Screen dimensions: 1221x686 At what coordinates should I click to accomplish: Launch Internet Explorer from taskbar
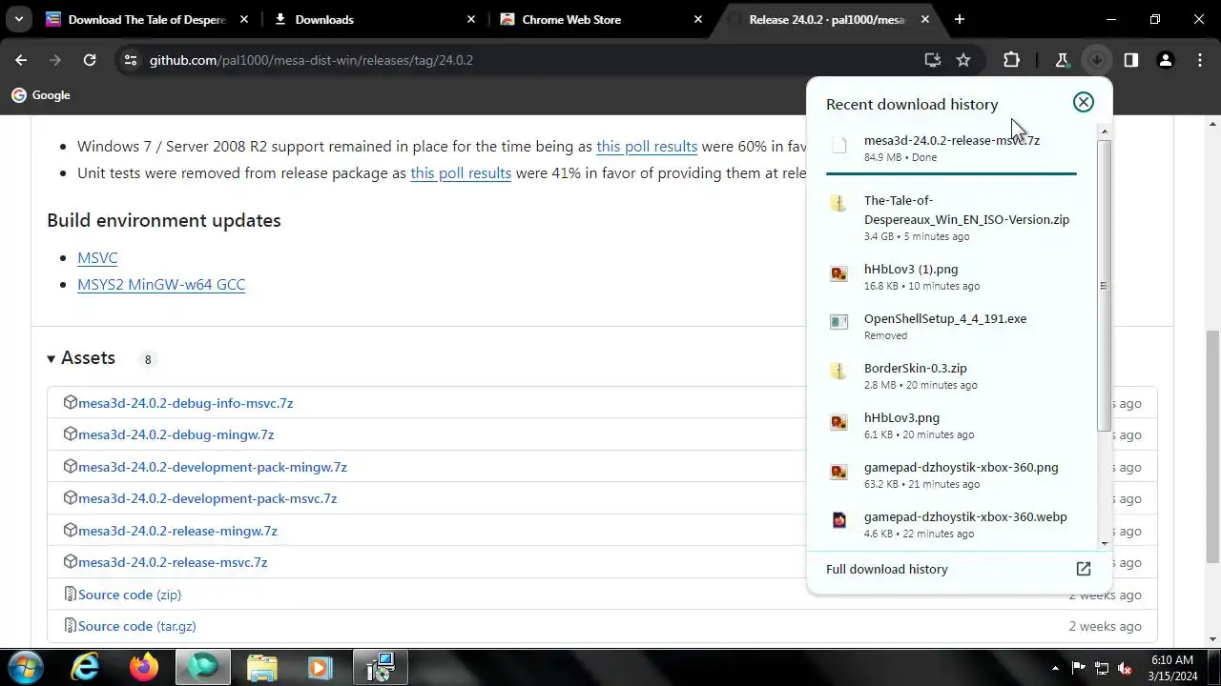click(85, 667)
